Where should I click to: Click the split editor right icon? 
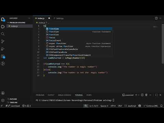tap(156, 18)
